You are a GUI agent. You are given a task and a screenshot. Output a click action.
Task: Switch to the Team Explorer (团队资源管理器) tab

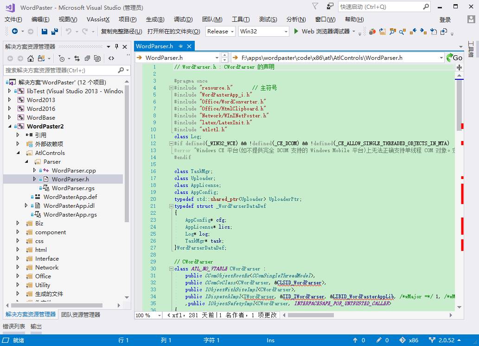81,314
